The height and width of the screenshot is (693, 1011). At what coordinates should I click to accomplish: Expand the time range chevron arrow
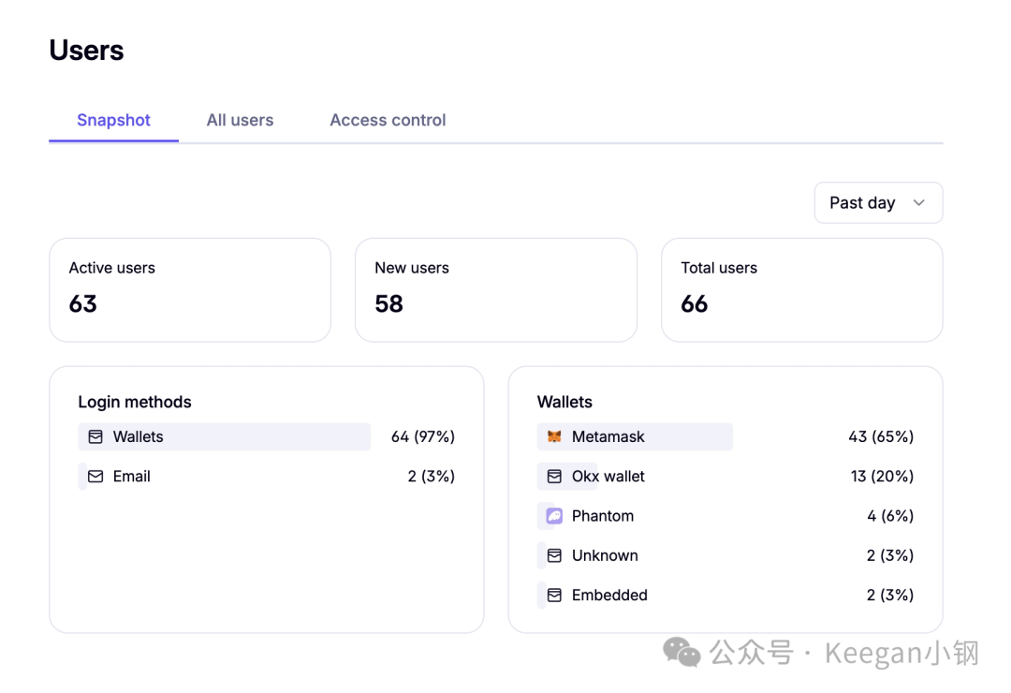coord(919,202)
